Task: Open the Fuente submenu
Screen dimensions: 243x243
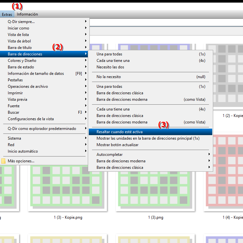Action: coord(44,106)
